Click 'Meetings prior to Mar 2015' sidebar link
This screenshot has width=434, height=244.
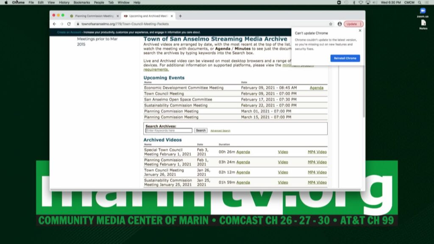coord(97,42)
